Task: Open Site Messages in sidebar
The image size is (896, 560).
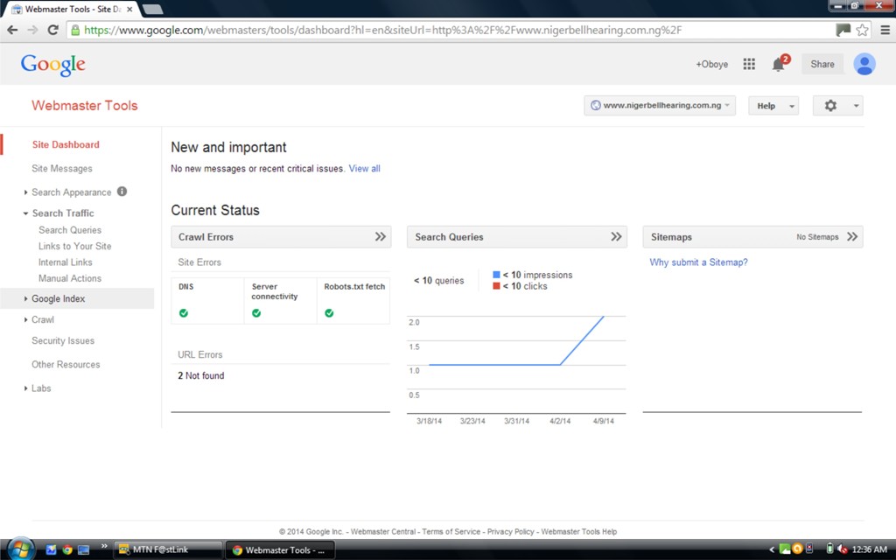Action: pyautogui.click(x=62, y=169)
